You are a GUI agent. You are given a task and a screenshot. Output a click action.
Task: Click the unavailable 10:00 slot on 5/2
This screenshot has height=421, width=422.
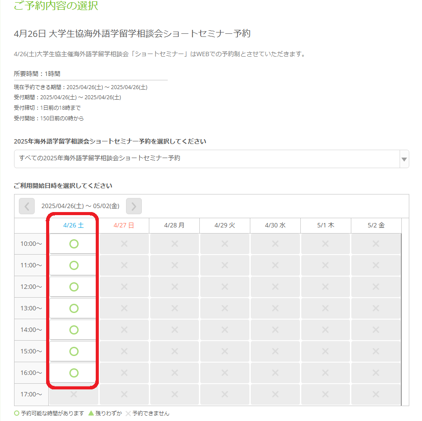376,244
